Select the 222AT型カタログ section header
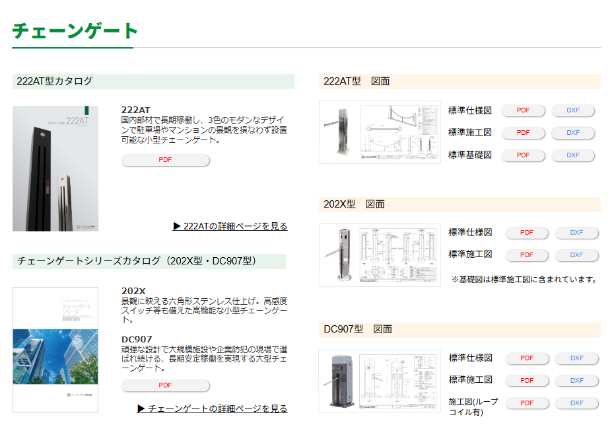Viewport: 616px width, 433px height. [153, 81]
